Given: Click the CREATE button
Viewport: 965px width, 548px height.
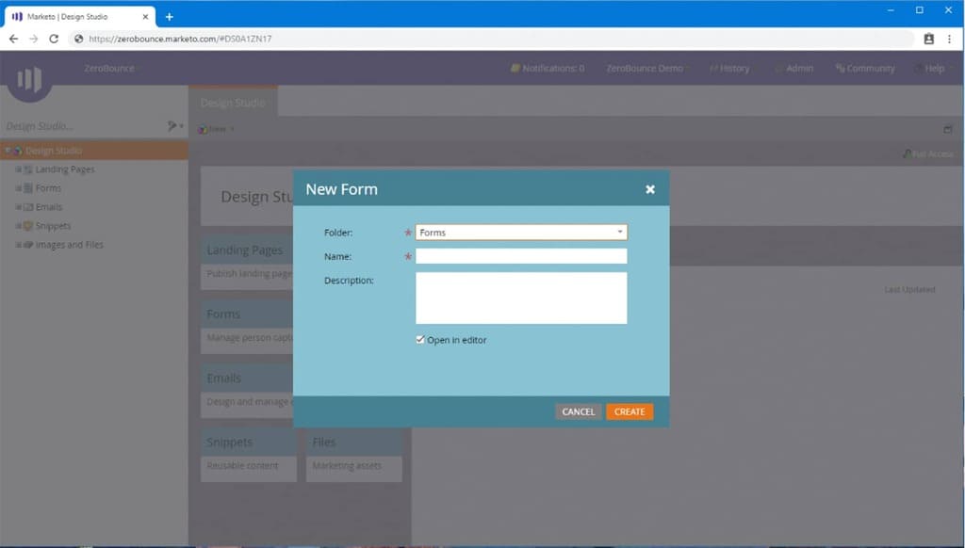Looking at the screenshot, I should [630, 411].
